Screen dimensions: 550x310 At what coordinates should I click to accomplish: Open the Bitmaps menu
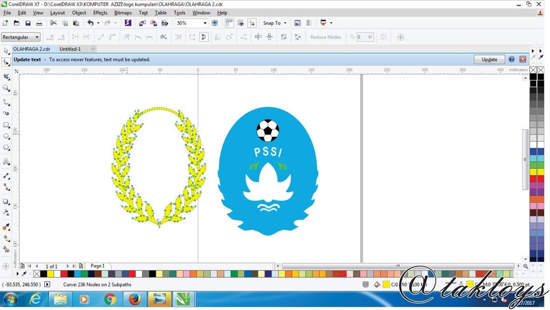(x=123, y=13)
